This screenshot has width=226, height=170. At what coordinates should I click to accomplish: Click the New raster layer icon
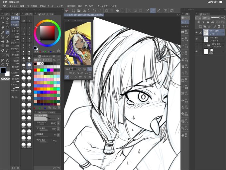pyautogui.click(x=200, y=26)
